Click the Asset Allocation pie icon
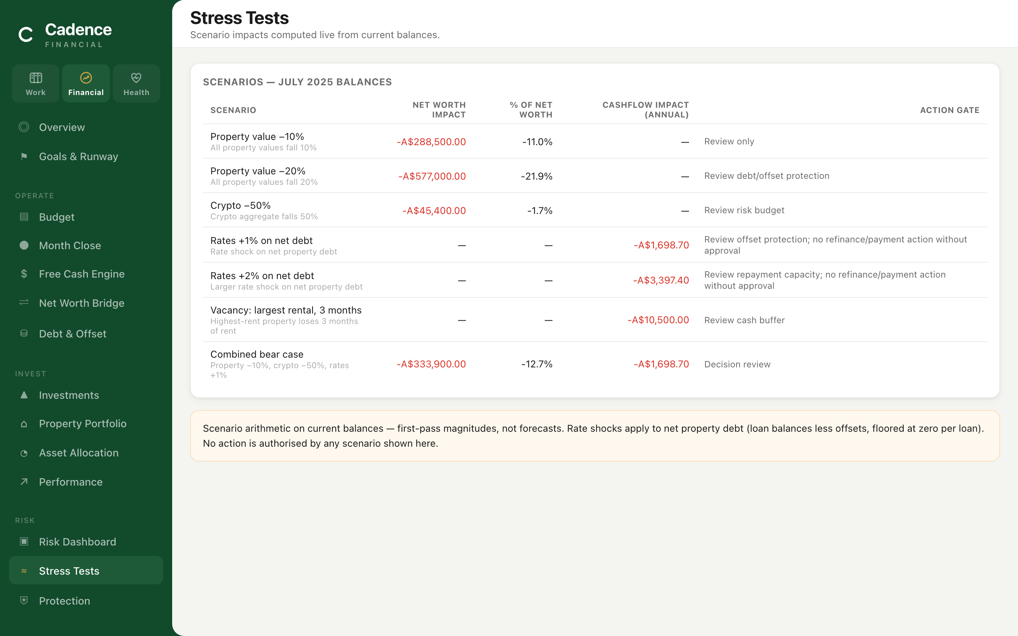1018x636 pixels. point(24,453)
